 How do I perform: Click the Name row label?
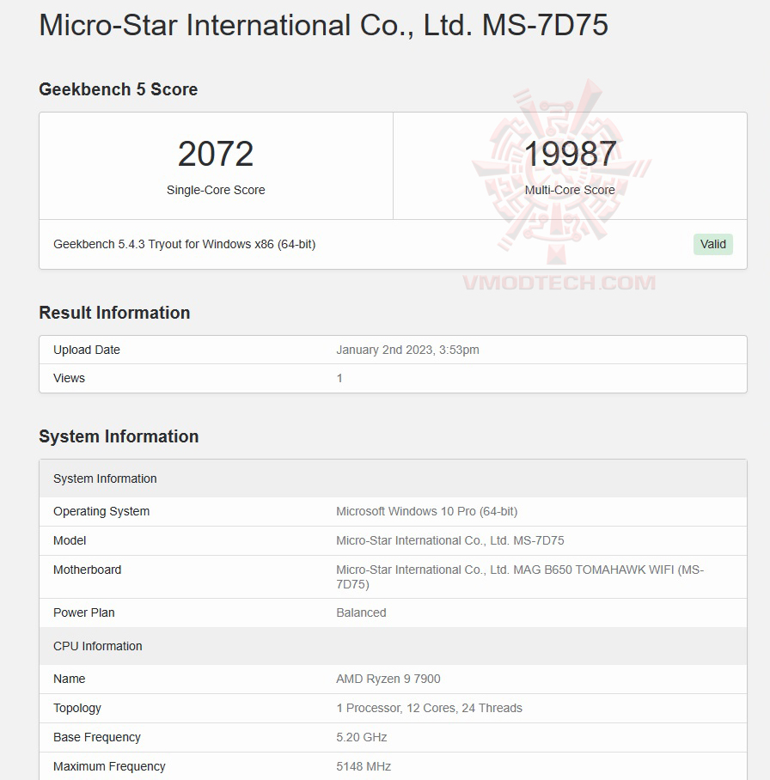[70, 679]
